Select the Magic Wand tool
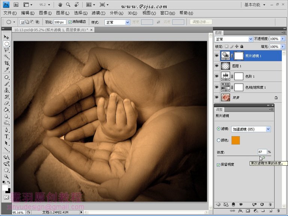The width and height of the screenshot is (288, 216). click(x=6, y=57)
